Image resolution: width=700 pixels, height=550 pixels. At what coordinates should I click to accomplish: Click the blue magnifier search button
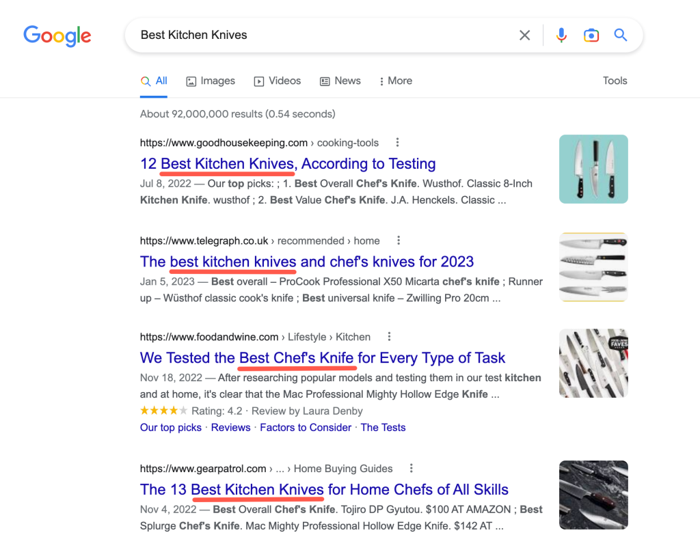[x=621, y=36]
